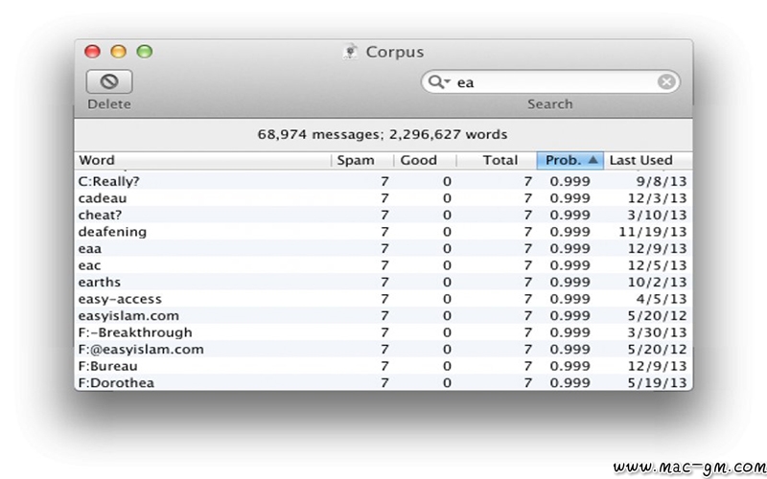Sort by the Total column header
Viewport: 767px width, 479px height.
[x=497, y=160]
